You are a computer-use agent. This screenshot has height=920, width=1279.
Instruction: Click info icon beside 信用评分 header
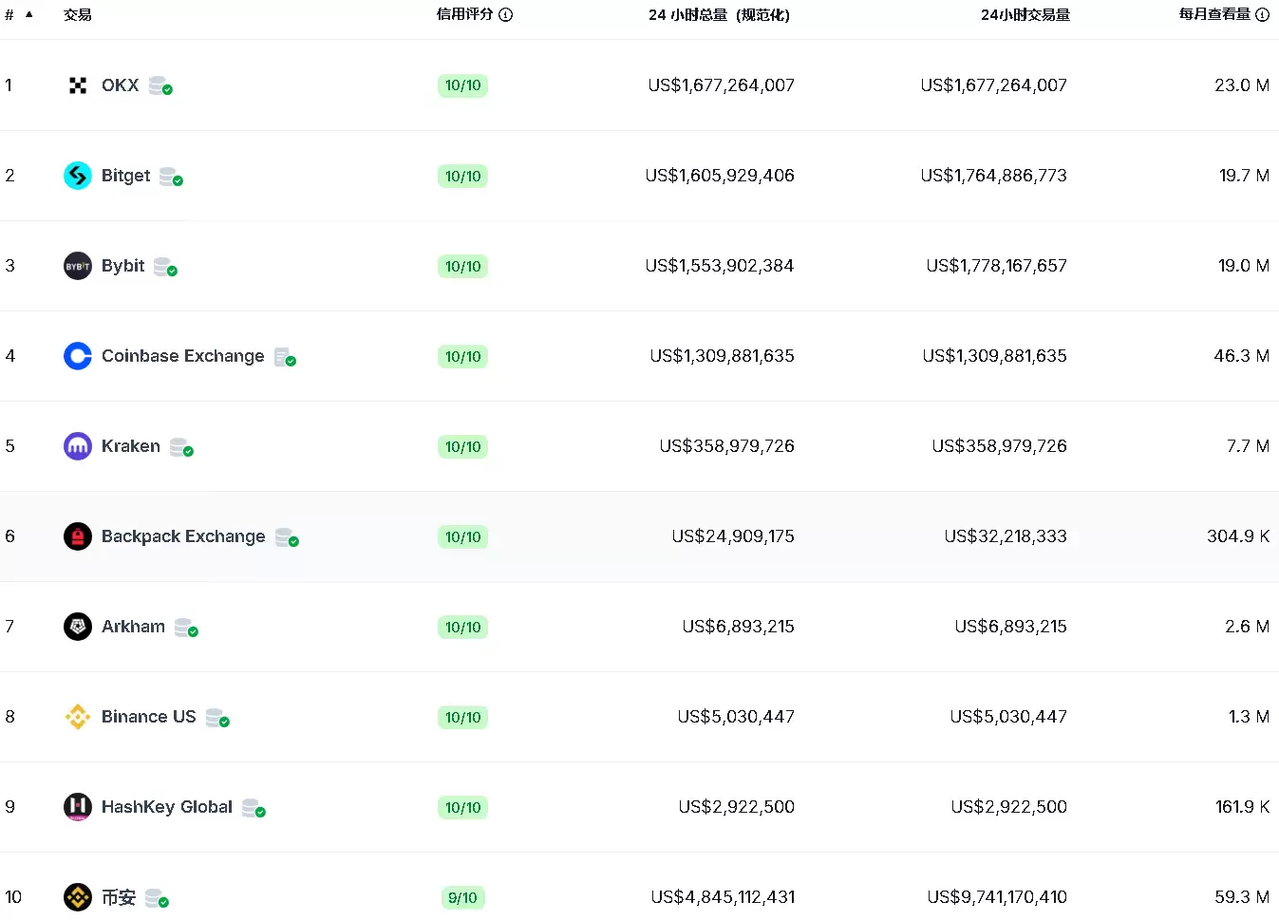click(x=506, y=14)
